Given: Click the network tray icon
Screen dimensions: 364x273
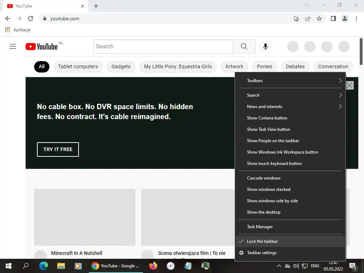Looking at the screenshot, I should (x=305, y=266).
